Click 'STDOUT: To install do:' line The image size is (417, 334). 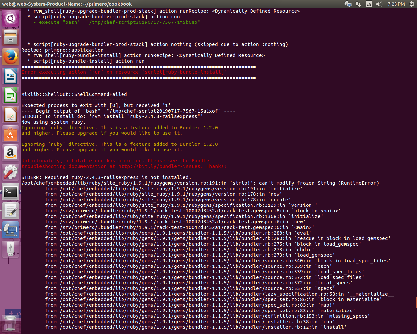(112, 116)
